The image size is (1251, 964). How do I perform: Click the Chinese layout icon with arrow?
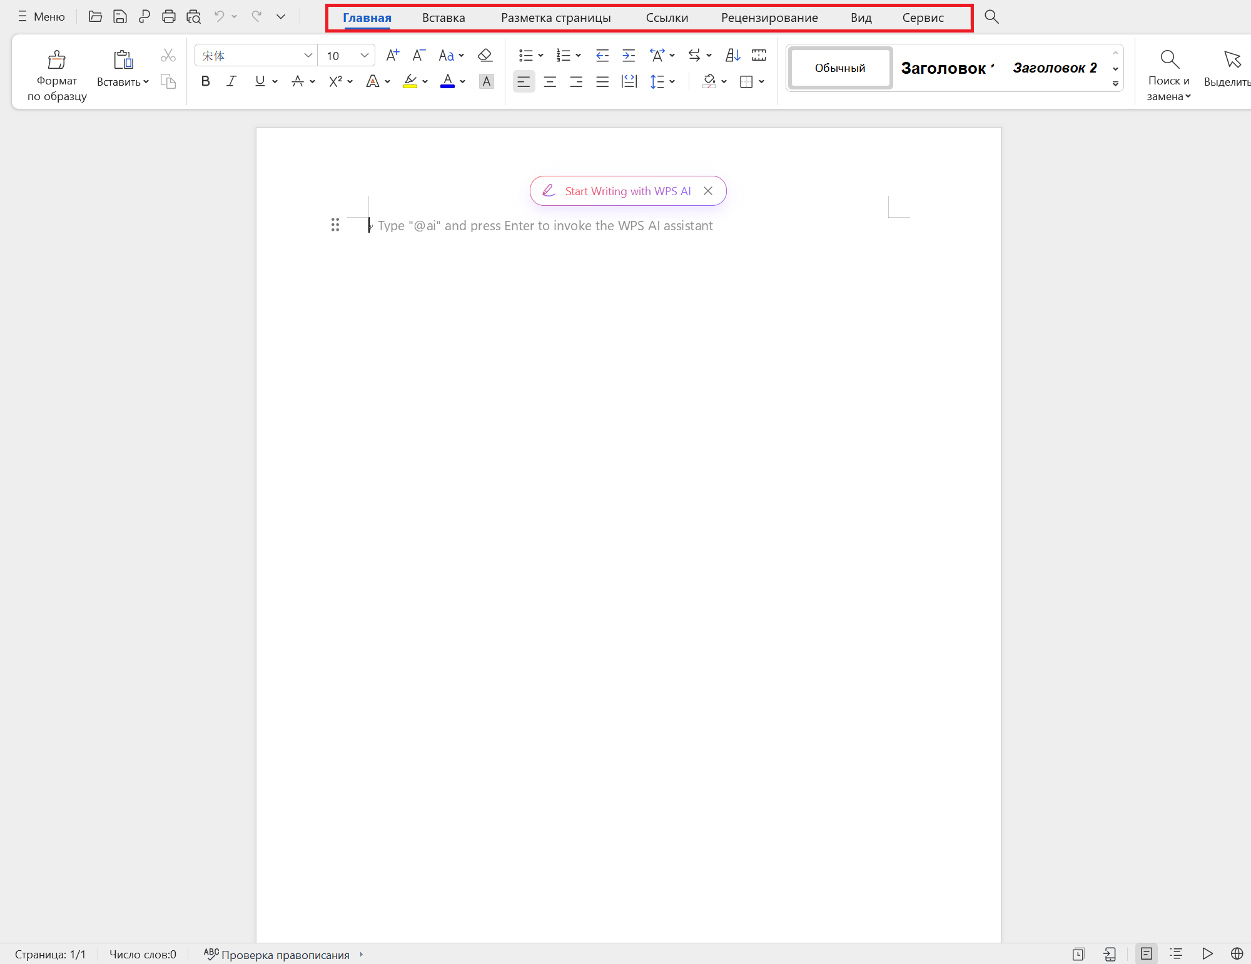(x=657, y=56)
